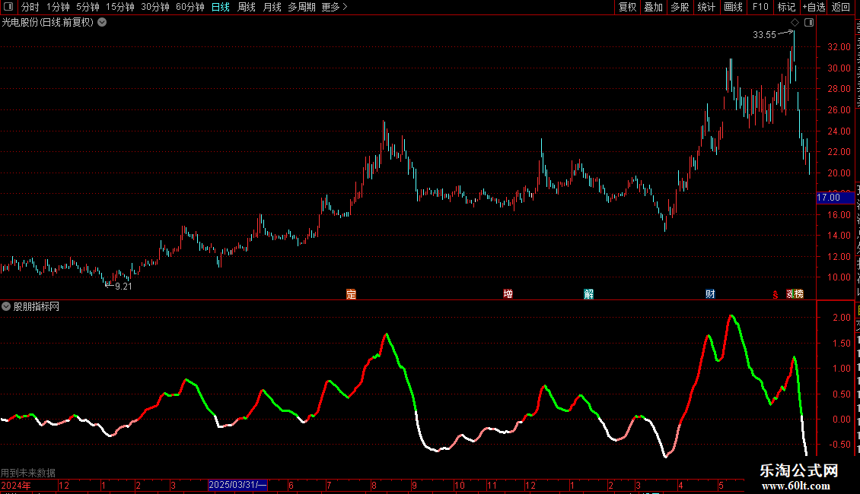This screenshot has height=494, width=860.
Task: Click the 标记 mark button
Action: pos(786,7)
